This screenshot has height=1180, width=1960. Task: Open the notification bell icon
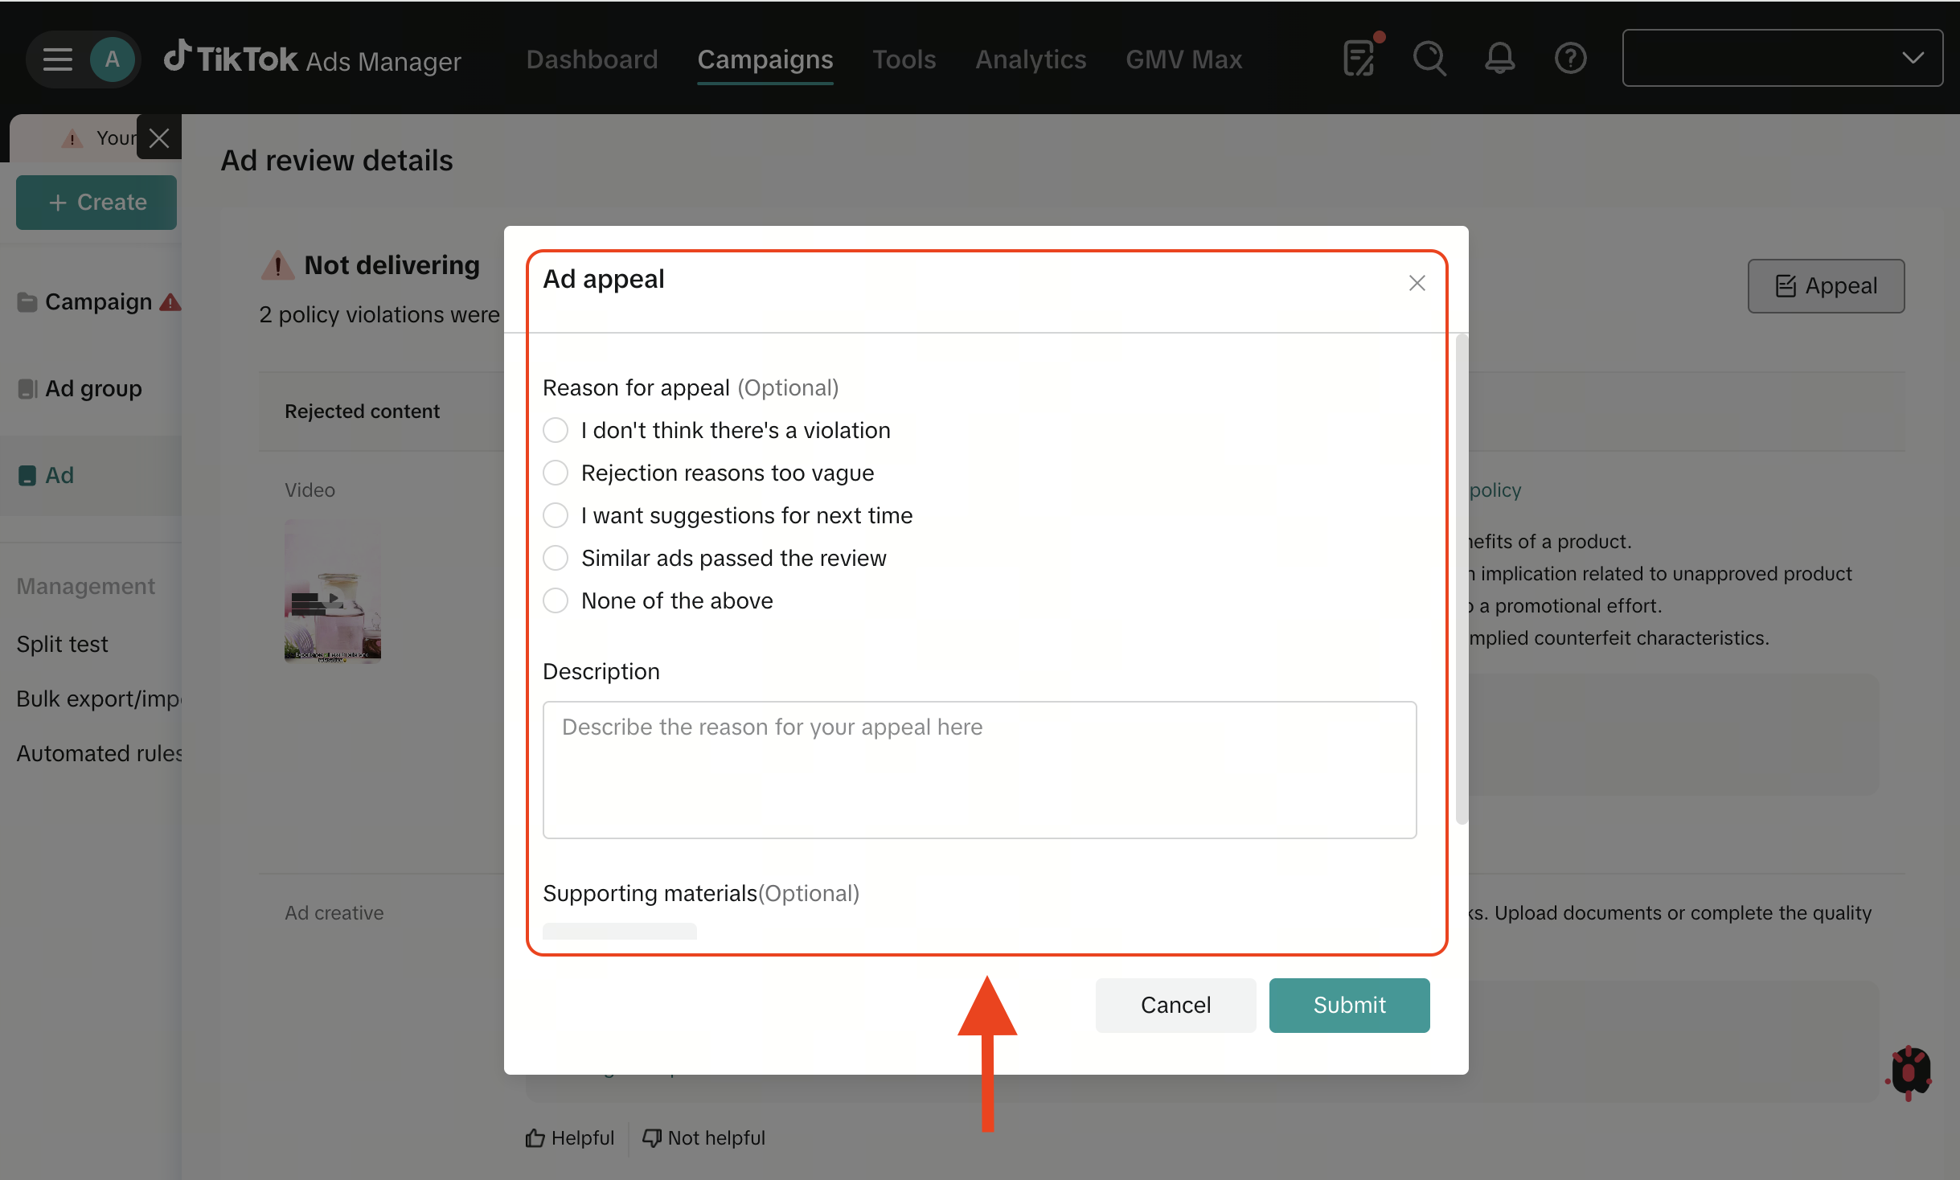[x=1499, y=58]
